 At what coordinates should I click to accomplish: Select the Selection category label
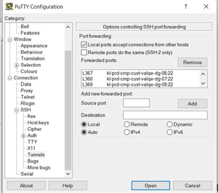click(31, 65)
